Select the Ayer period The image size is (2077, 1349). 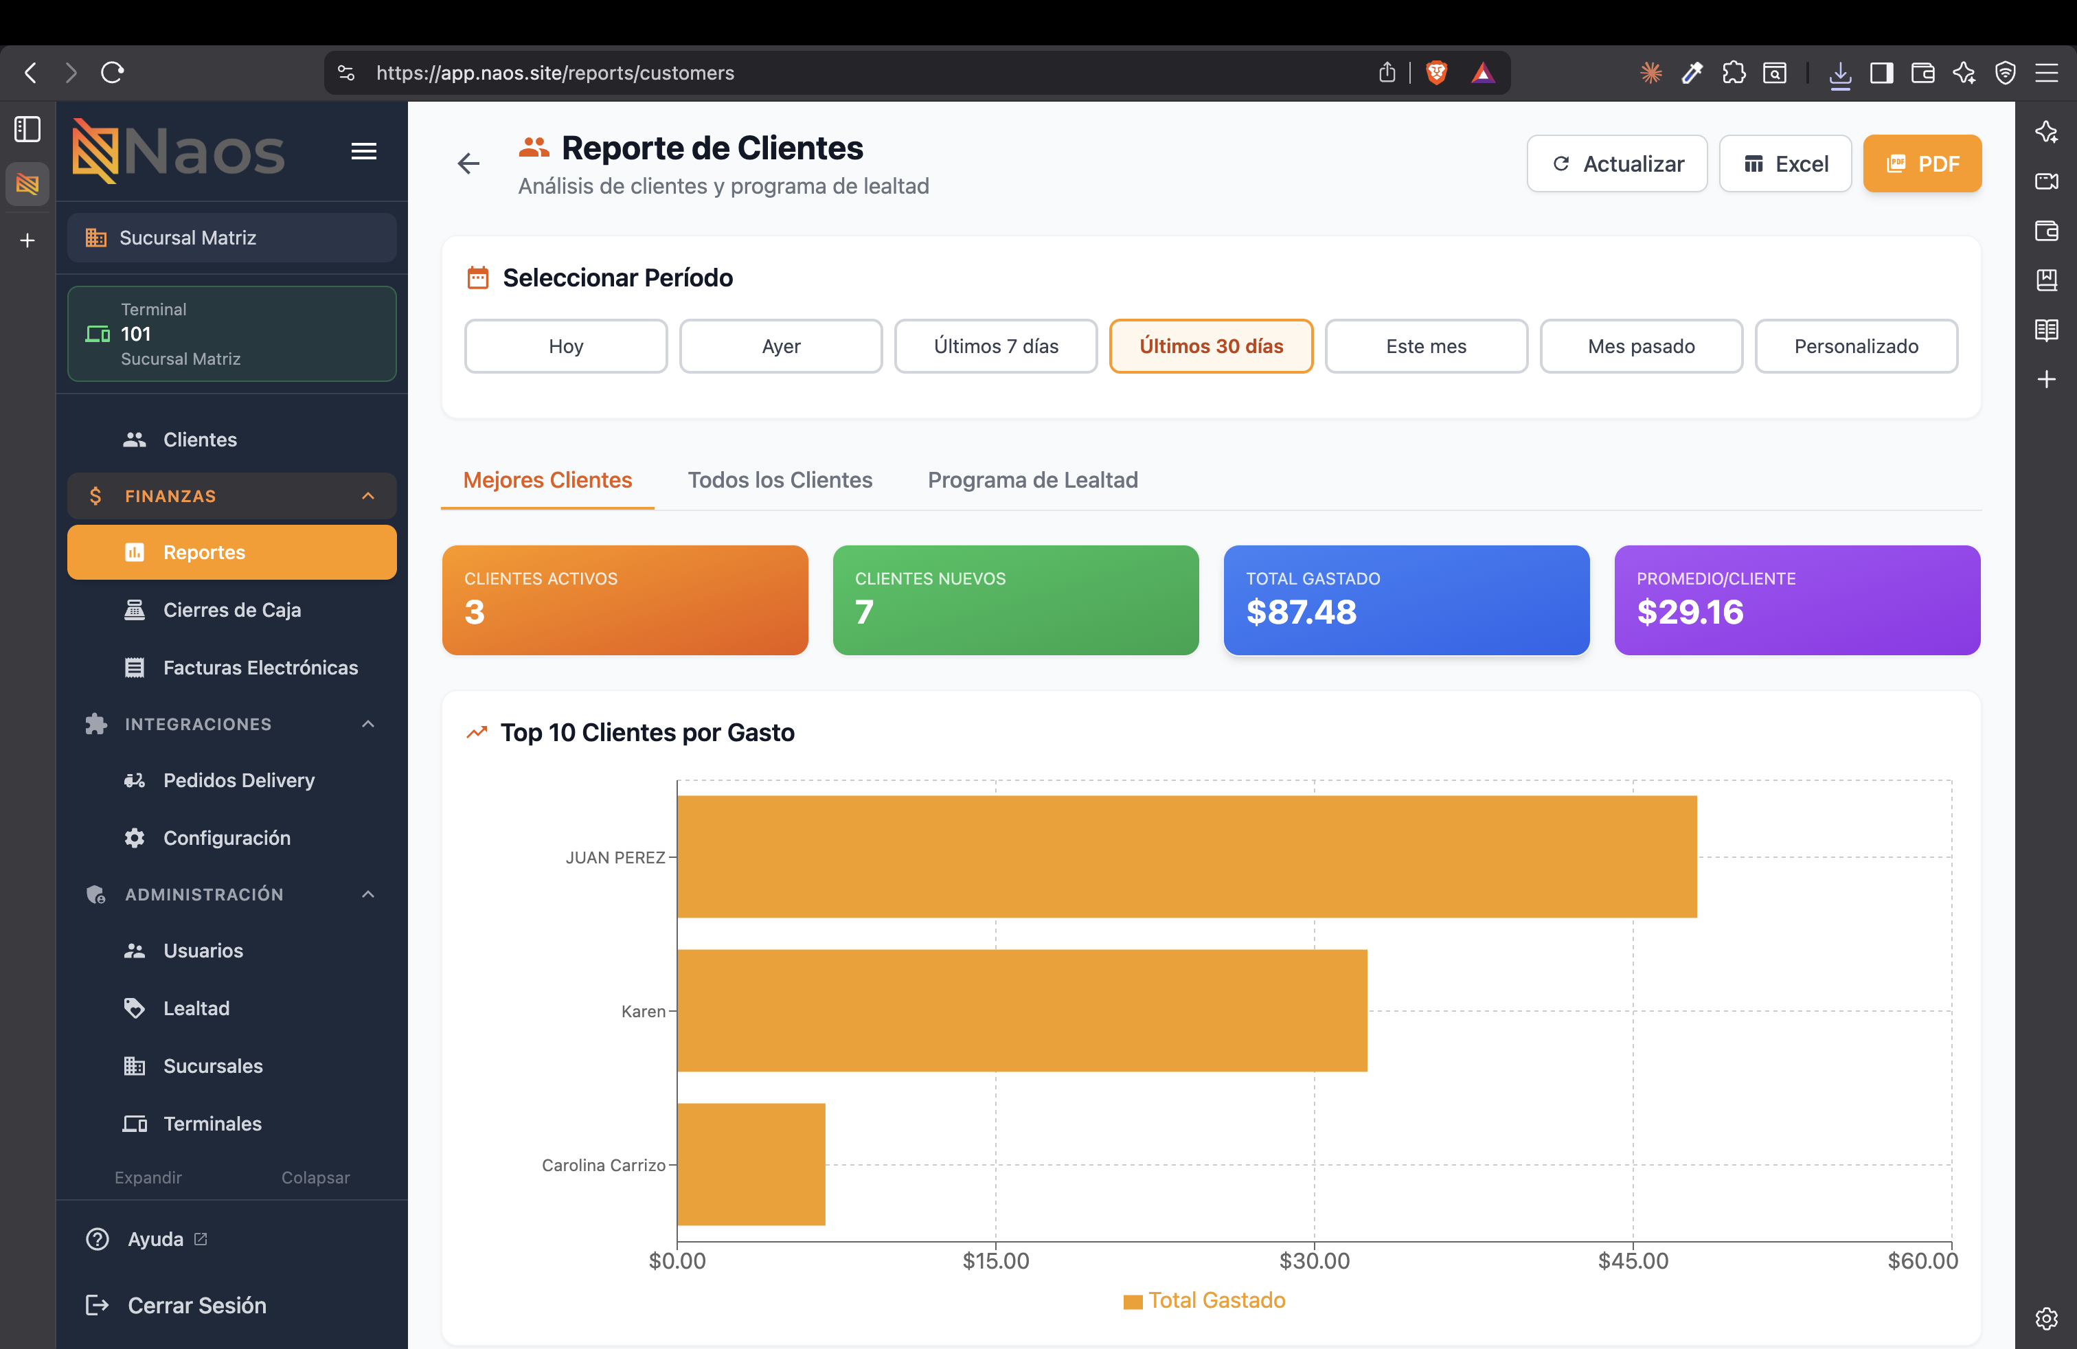[x=781, y=346]
